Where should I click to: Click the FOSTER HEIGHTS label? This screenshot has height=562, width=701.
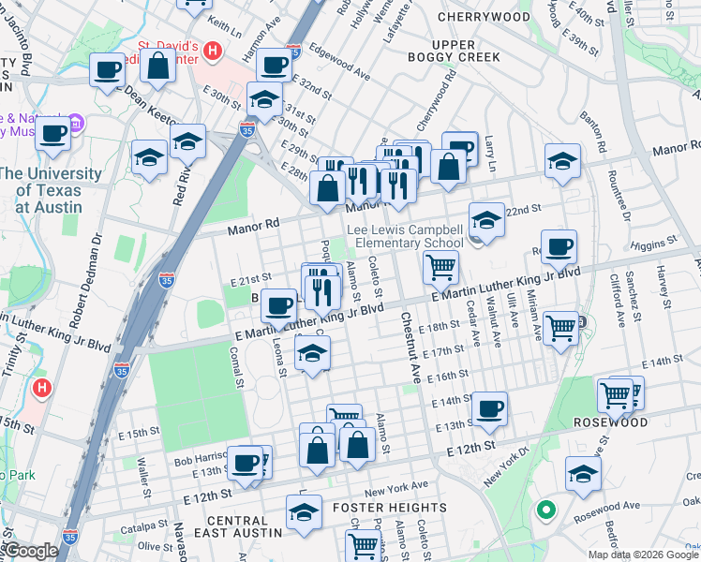click(x=390, y=508)
